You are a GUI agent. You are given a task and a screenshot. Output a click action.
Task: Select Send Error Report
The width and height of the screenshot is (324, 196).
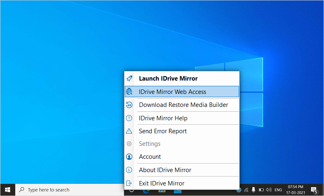pos(163,131)
